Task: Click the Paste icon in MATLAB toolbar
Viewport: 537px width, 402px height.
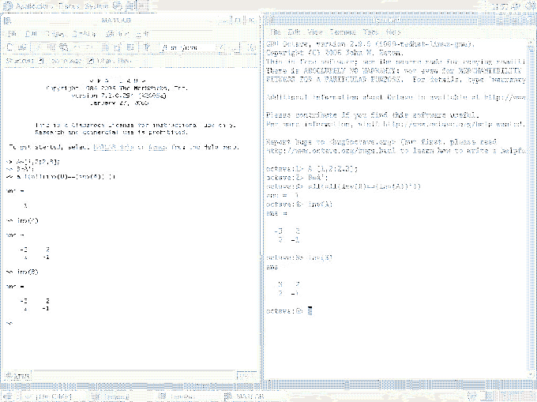Action: click(x=62, y=47)
